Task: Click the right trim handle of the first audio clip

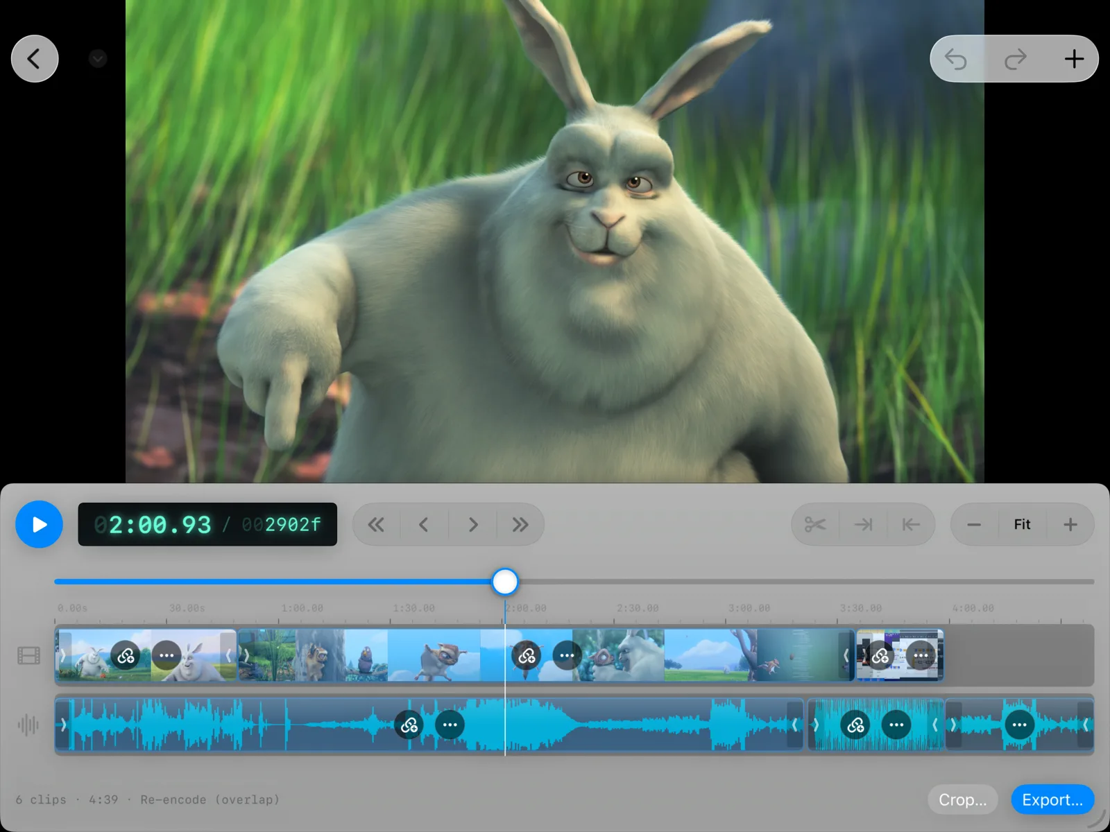Action: (794, 725)
